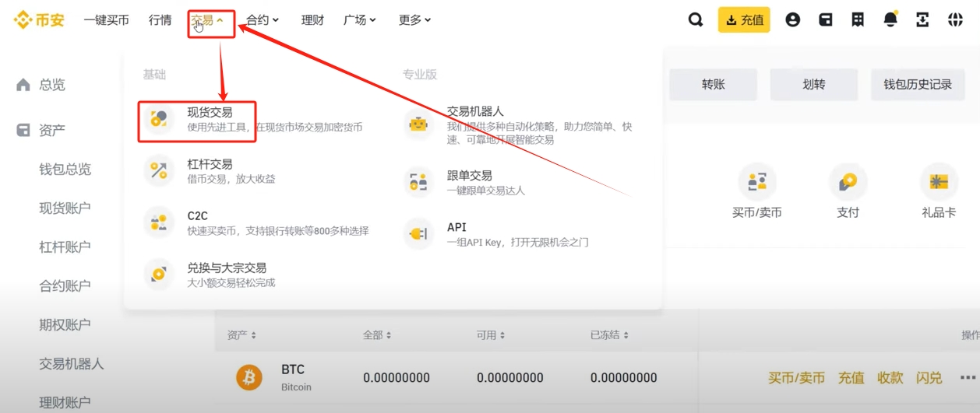Click the 支付 pay icon

848,182
